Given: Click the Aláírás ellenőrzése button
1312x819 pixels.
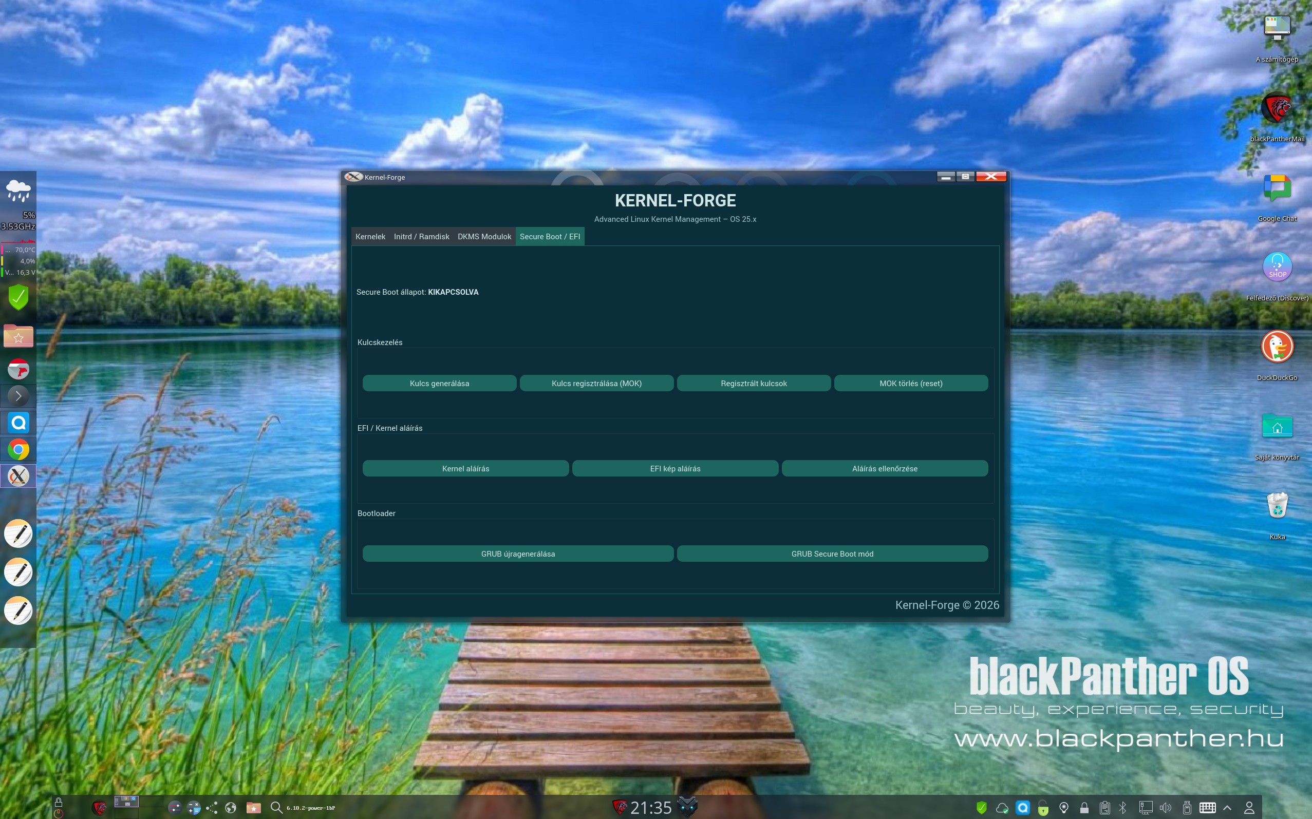Looking at the screenshot, I should click(885, 468).
